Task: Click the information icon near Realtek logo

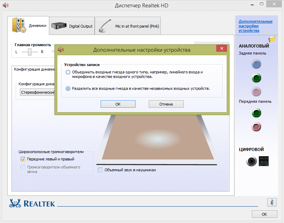Action: [x=272, y=202]
